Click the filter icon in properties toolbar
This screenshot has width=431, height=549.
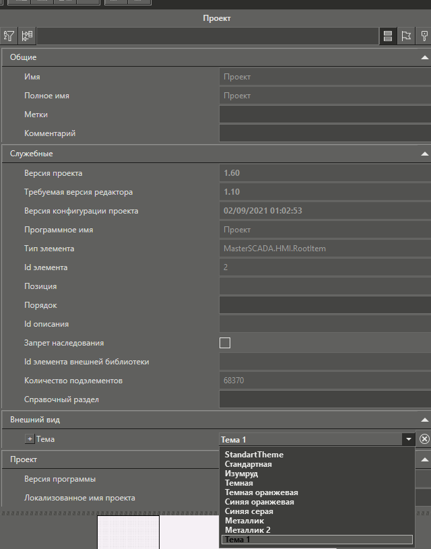click(9, 36)
